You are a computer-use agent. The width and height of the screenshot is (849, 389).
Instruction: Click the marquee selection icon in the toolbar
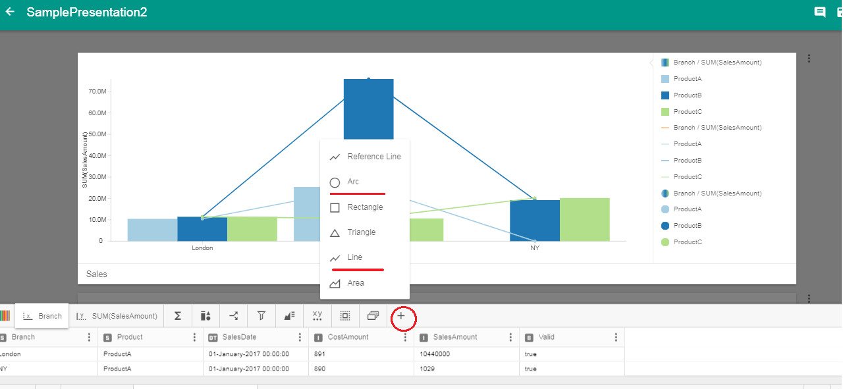coord(344,316)
